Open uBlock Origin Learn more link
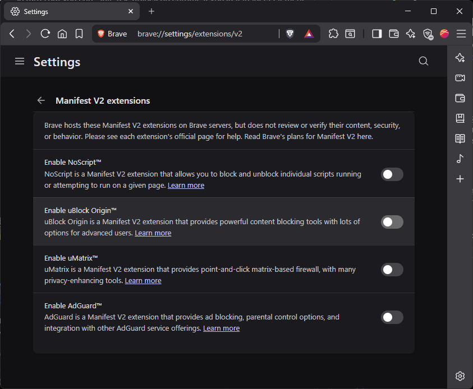 (153, 233)
